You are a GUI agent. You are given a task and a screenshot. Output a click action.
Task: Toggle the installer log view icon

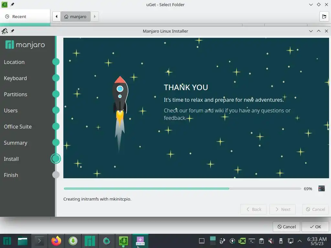click(x=322, y=188)
